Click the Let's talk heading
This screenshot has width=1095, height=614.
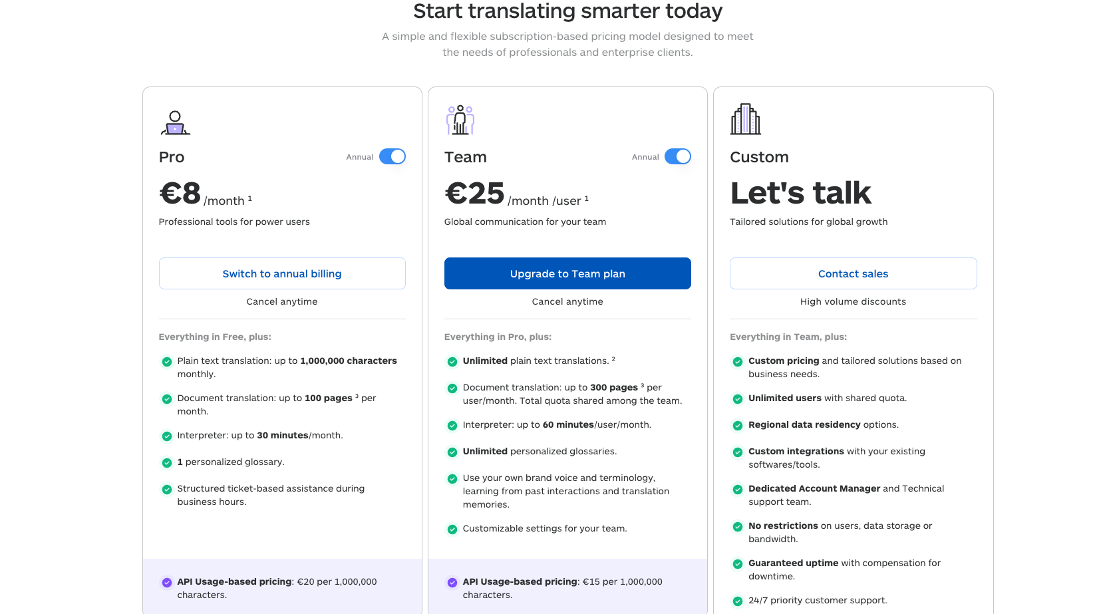pyautogui.click(x=800, y=193)
